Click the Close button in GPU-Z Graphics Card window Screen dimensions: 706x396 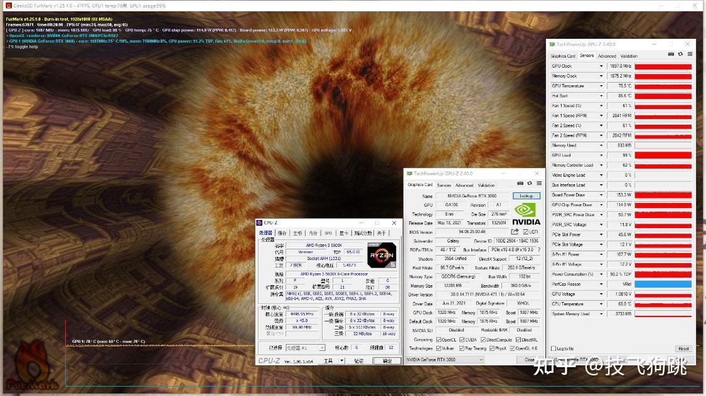(x=530, y=360)
